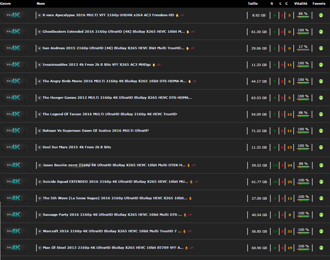Click the red crossed icon after Insaisissables title
330x260 pixels.
(x=159, y=65)
